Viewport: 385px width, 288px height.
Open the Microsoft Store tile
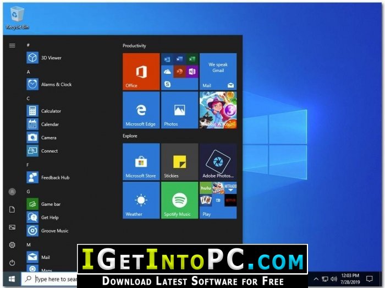click(x=141, y=162)
